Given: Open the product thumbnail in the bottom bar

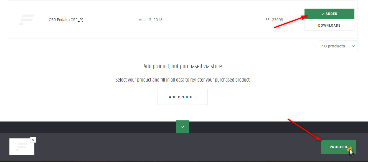Looking at the screenshot, I should pyautogui.click(x=22, y=147).
